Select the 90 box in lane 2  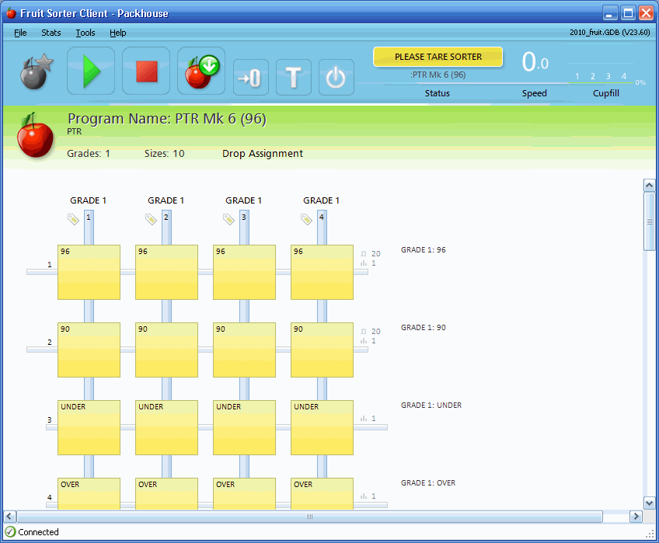tap(167, 350)
